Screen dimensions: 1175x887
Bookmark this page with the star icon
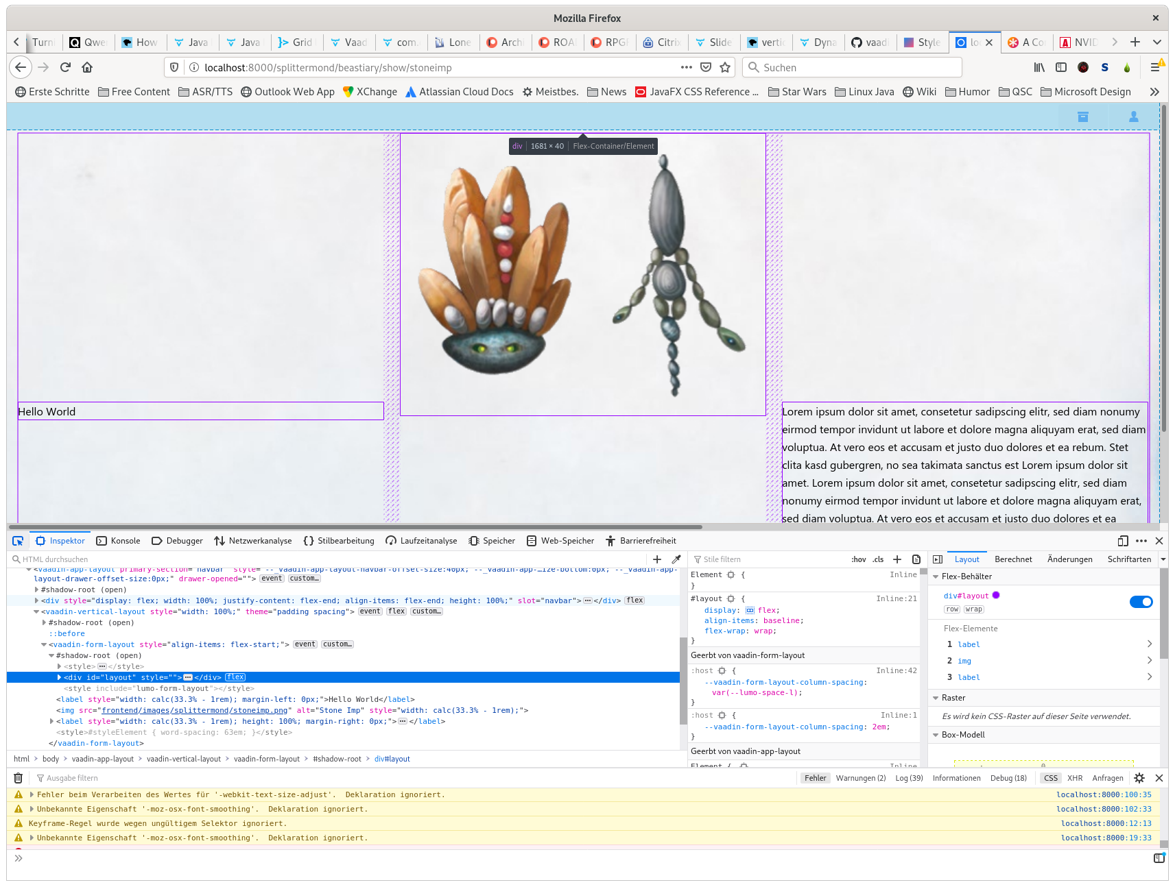(x=725, y=67)
